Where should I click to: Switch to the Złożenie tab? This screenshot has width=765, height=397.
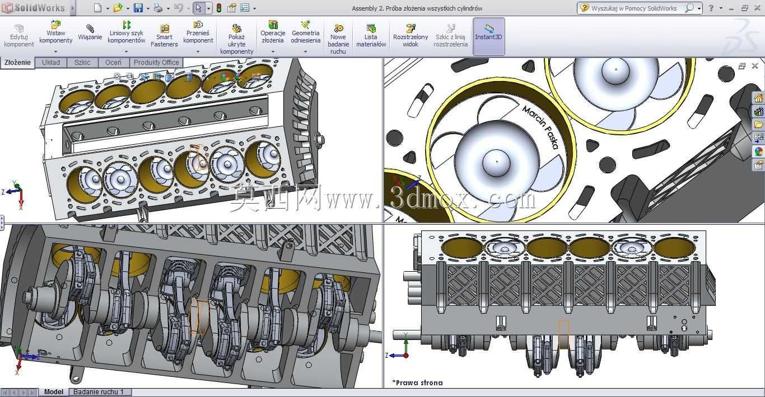click(x=17, y=63)
